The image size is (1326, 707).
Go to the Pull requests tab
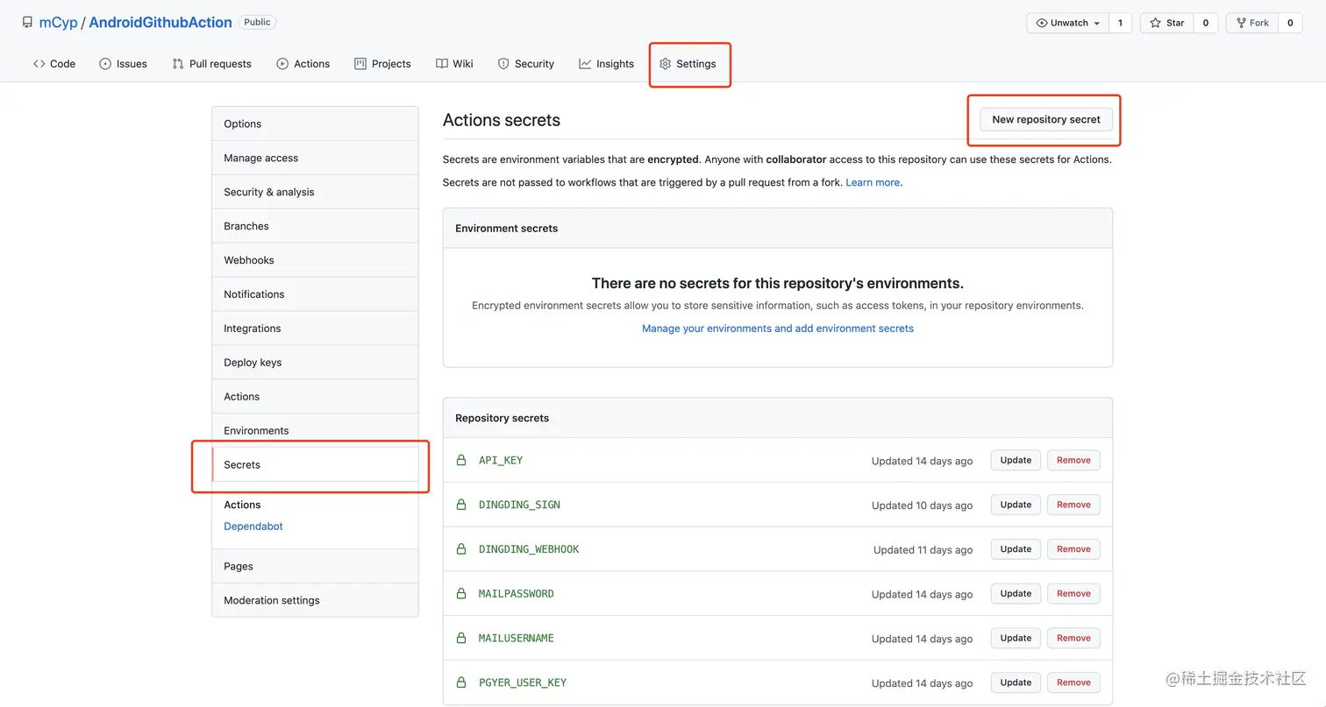coord(211,64)
